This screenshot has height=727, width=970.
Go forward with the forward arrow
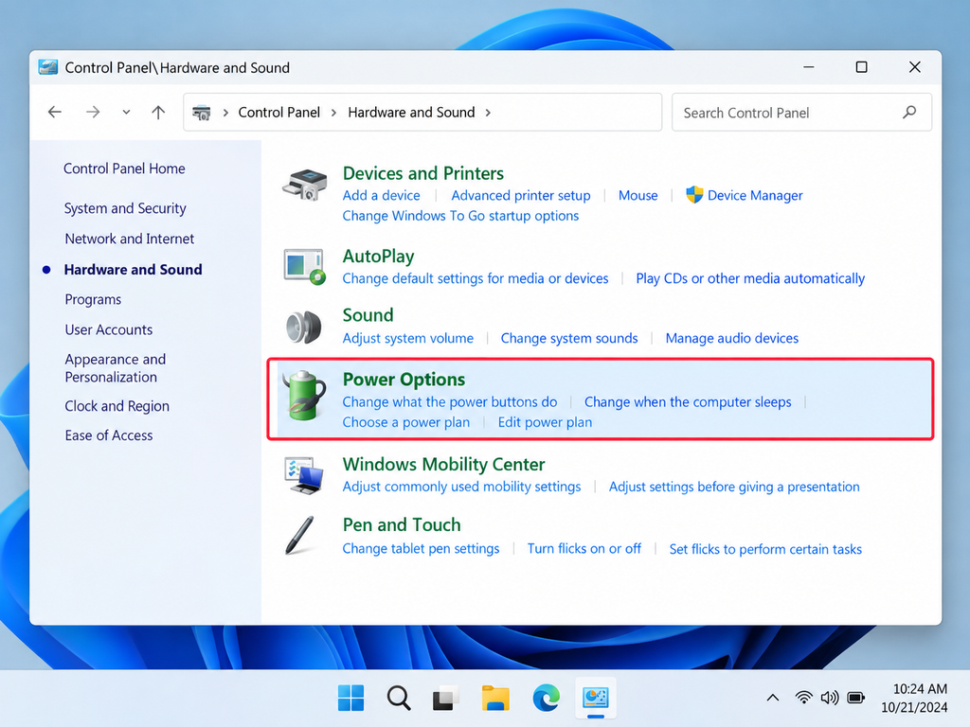[93, 112]
